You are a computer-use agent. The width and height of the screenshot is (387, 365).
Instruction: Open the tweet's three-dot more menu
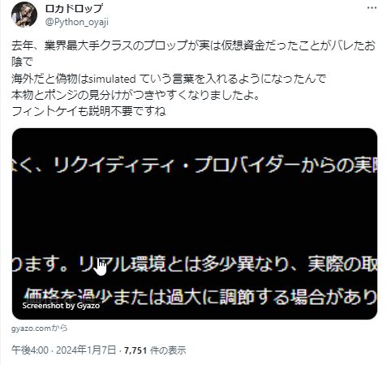[x=372, y=8]
